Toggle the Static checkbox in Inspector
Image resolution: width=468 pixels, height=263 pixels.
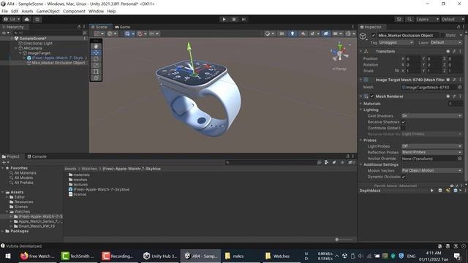point(443,36)
